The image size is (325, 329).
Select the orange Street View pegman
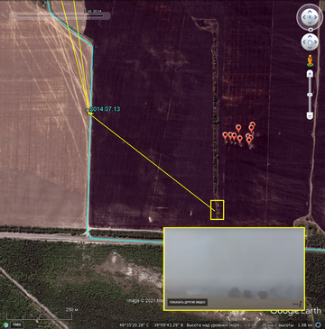point(310,60)
